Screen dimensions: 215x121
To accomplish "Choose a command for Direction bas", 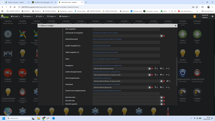I will 161,101.
